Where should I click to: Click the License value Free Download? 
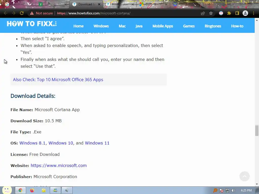pos(45,154)
